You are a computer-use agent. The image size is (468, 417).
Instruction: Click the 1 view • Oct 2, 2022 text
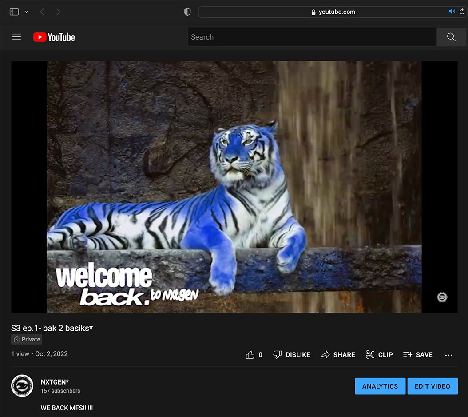point(40,354)
